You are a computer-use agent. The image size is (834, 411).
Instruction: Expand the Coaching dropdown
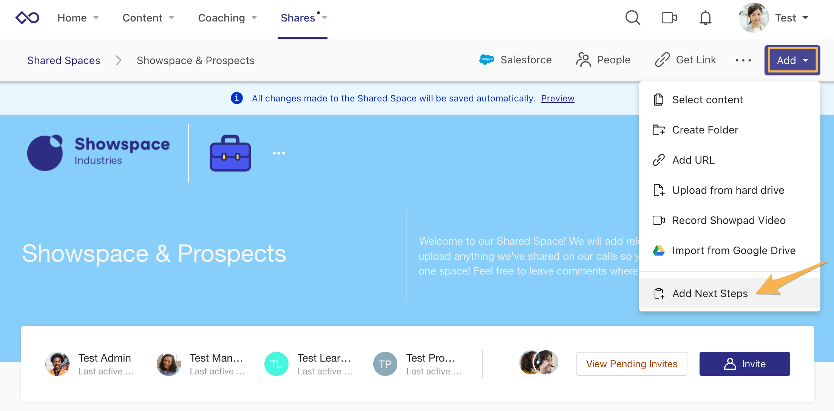point(255,18)
